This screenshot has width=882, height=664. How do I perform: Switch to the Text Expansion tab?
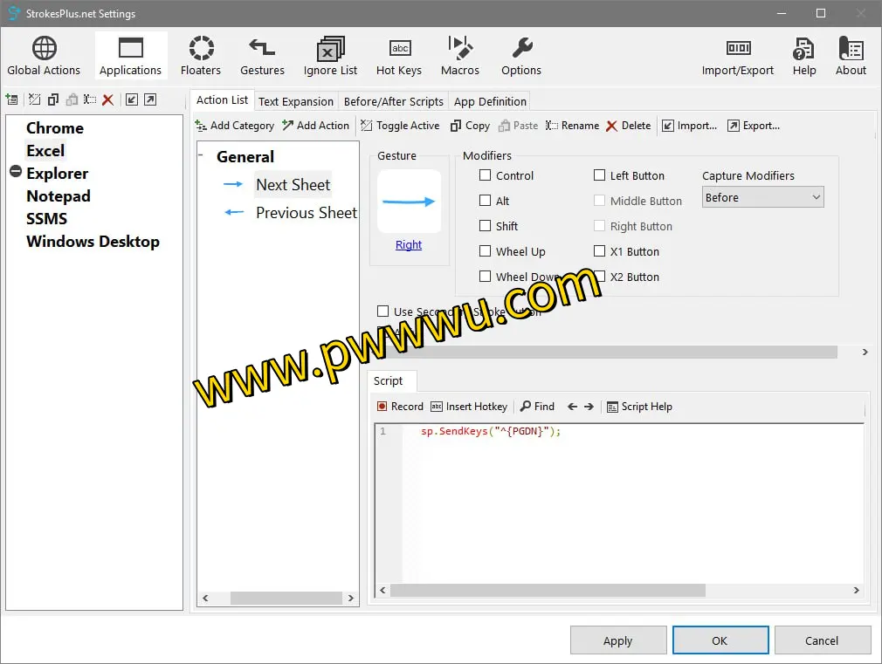tap(296, 100)
